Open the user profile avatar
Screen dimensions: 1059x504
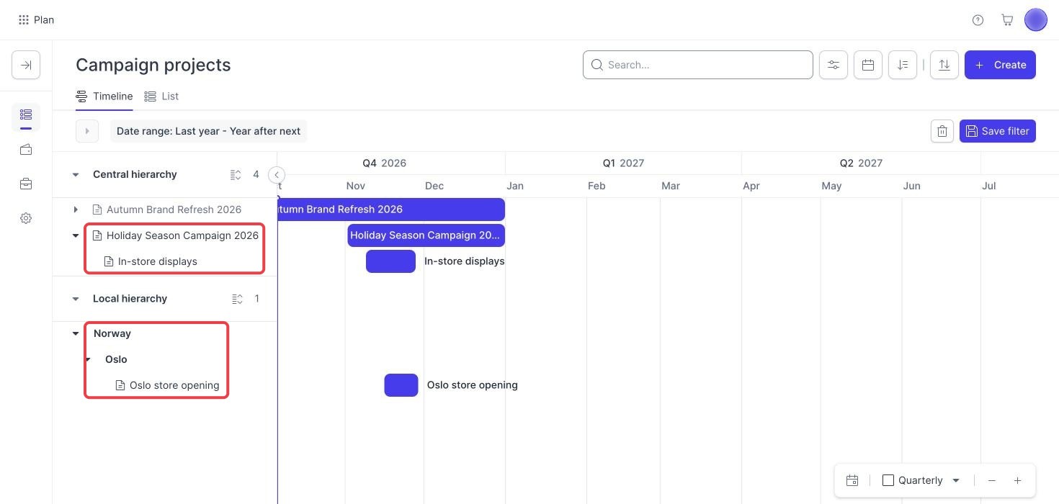[1036, 20]
